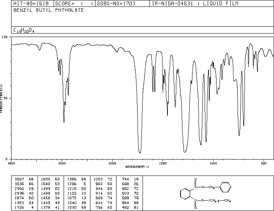
Task: Click the 2960 peak table entry
Action: tap(24, 188)
